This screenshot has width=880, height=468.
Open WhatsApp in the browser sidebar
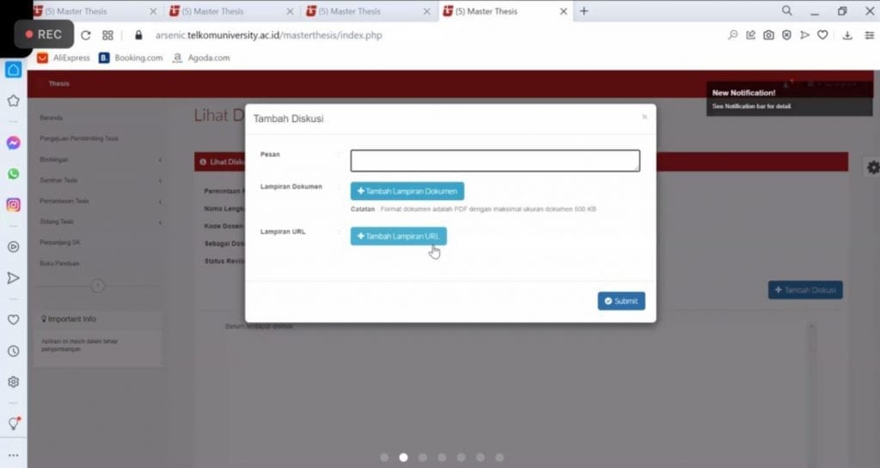pyautogui.click(x=13, y=173)
